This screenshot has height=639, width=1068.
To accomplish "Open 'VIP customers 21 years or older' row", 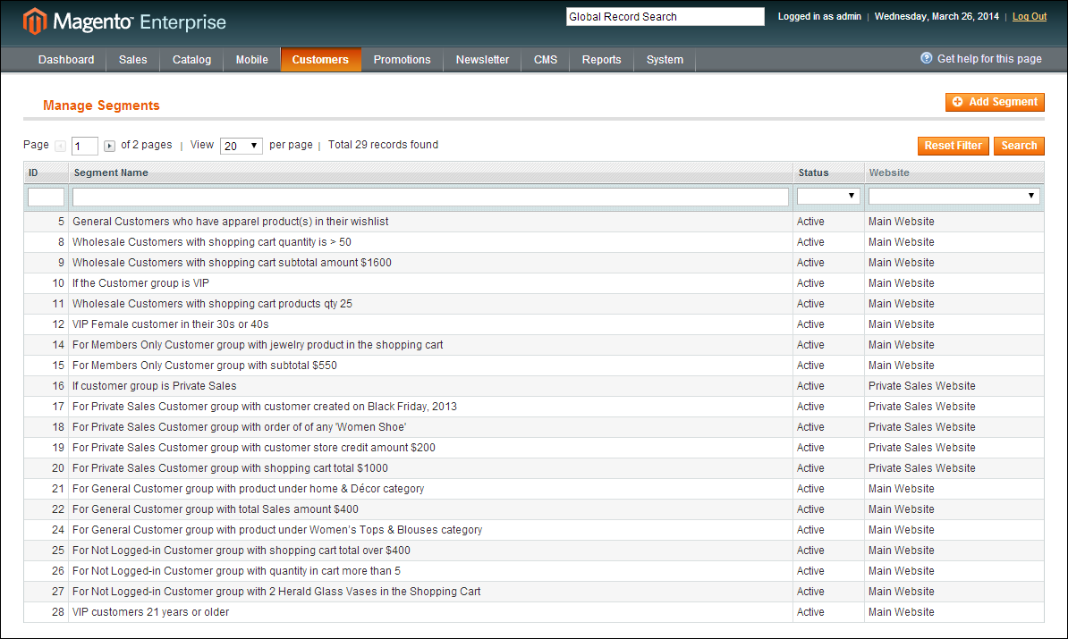I will pyautogui.click(x=533, y=612).
